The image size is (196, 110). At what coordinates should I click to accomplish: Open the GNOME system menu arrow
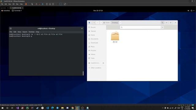point(194,11)
